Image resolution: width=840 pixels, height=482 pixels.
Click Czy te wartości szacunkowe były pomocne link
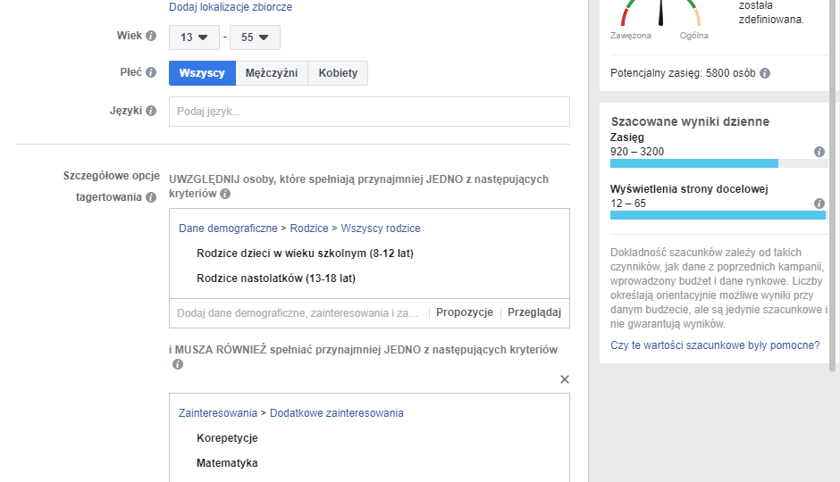[715, 345]
